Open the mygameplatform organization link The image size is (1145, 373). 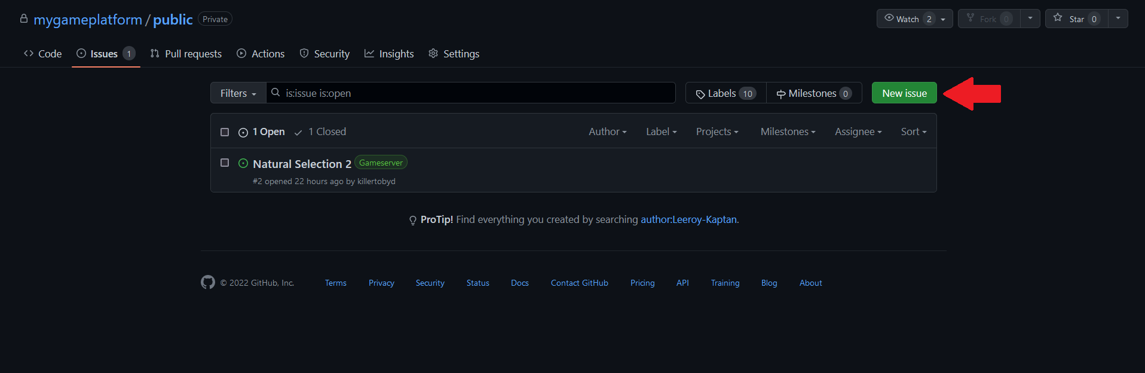(x=88, y=19)
